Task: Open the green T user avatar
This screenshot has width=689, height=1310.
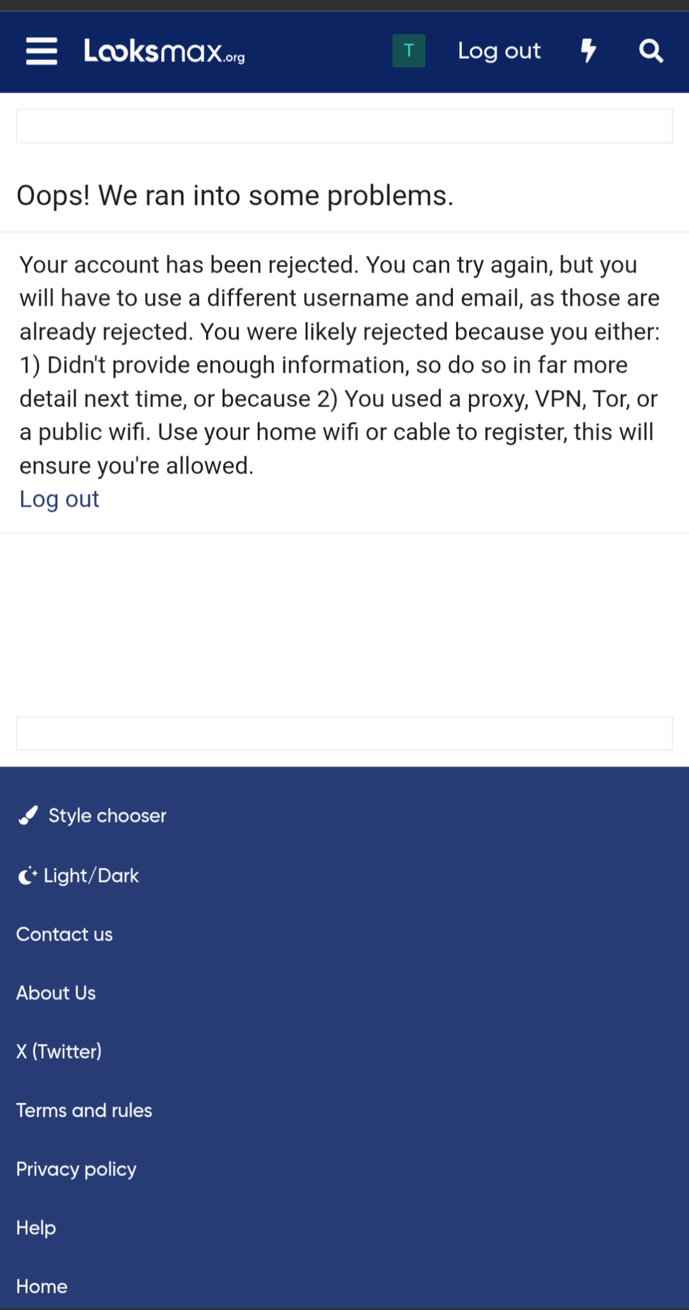Action: pos(409,51)
